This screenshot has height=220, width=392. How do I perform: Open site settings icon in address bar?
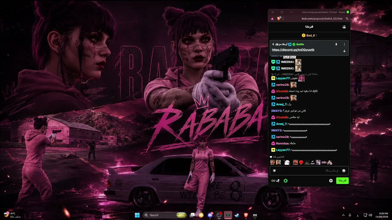tap(347, 19)
